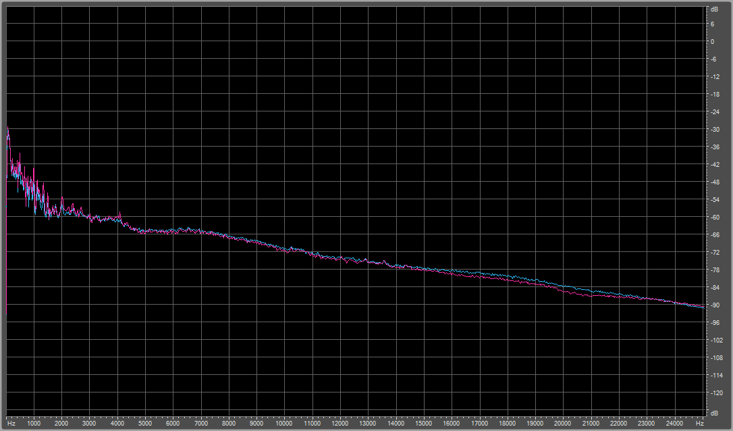This screenshot has width=733, height=431.
Task: Select the -48 dB level label
Action: (715, 182)
